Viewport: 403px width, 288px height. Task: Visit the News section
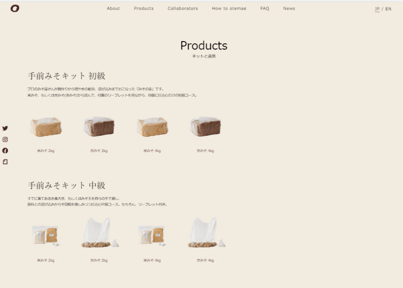coord(289,8)
